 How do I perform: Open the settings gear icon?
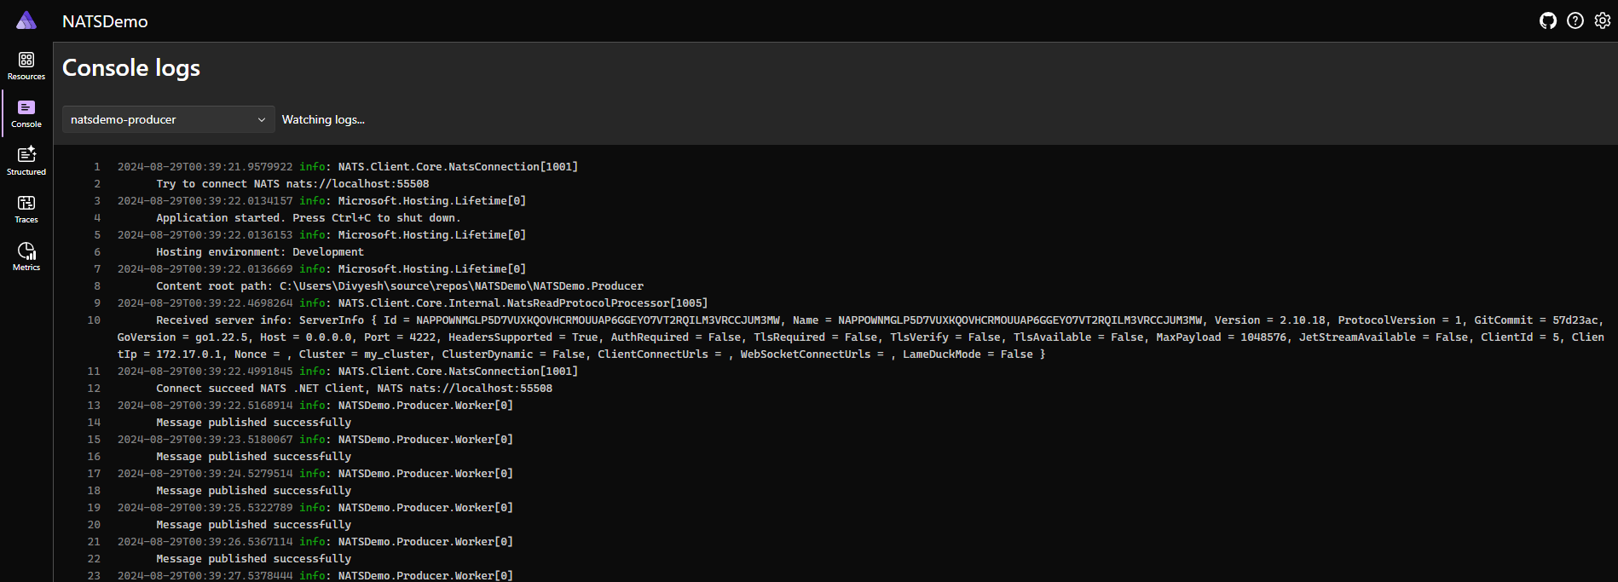pos(1603,21)
